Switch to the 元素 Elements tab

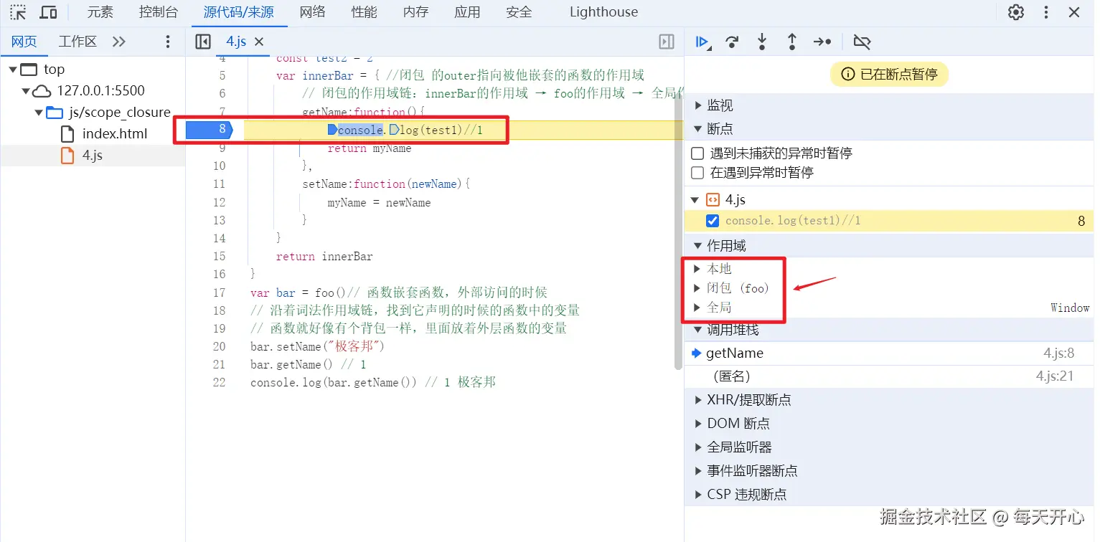(x=100, y=12)
